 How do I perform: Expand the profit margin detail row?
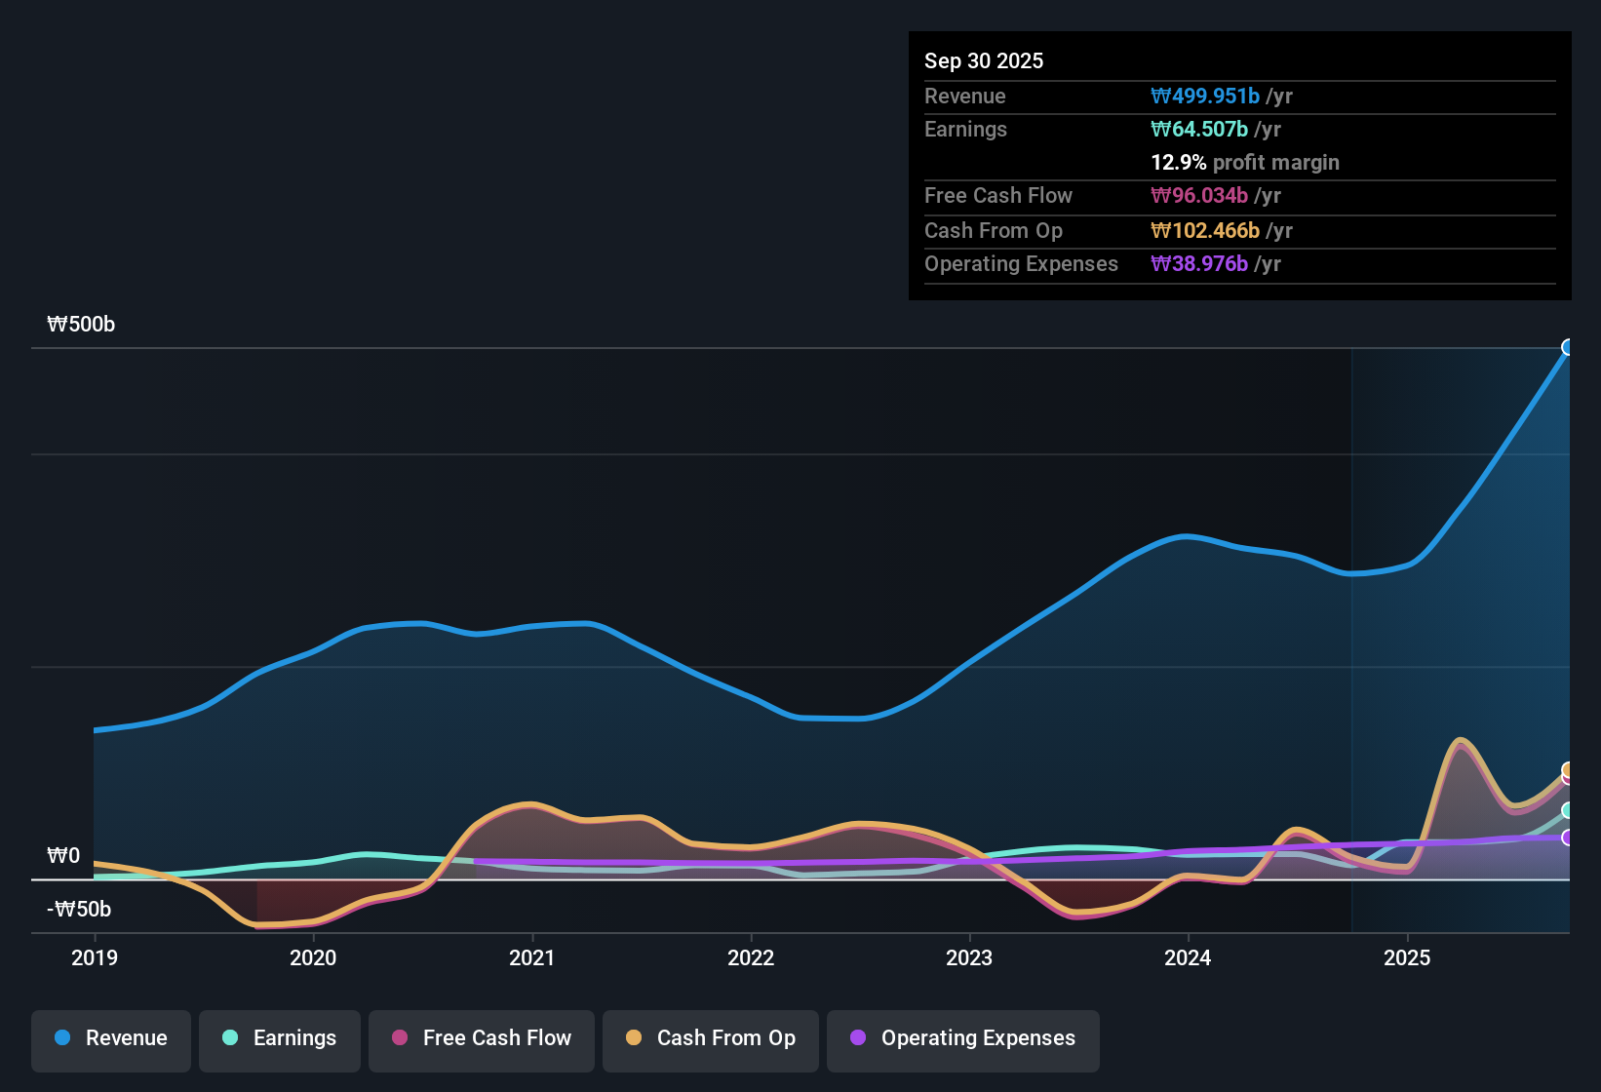coord(1245,163)
